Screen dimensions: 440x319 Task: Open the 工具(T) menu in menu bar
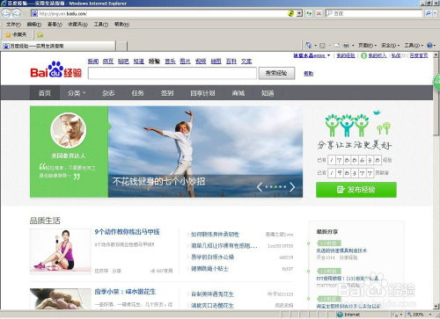101,25
